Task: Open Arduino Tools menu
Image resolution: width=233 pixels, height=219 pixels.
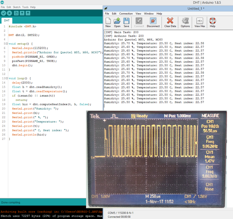Action: (x=25, y=7)
